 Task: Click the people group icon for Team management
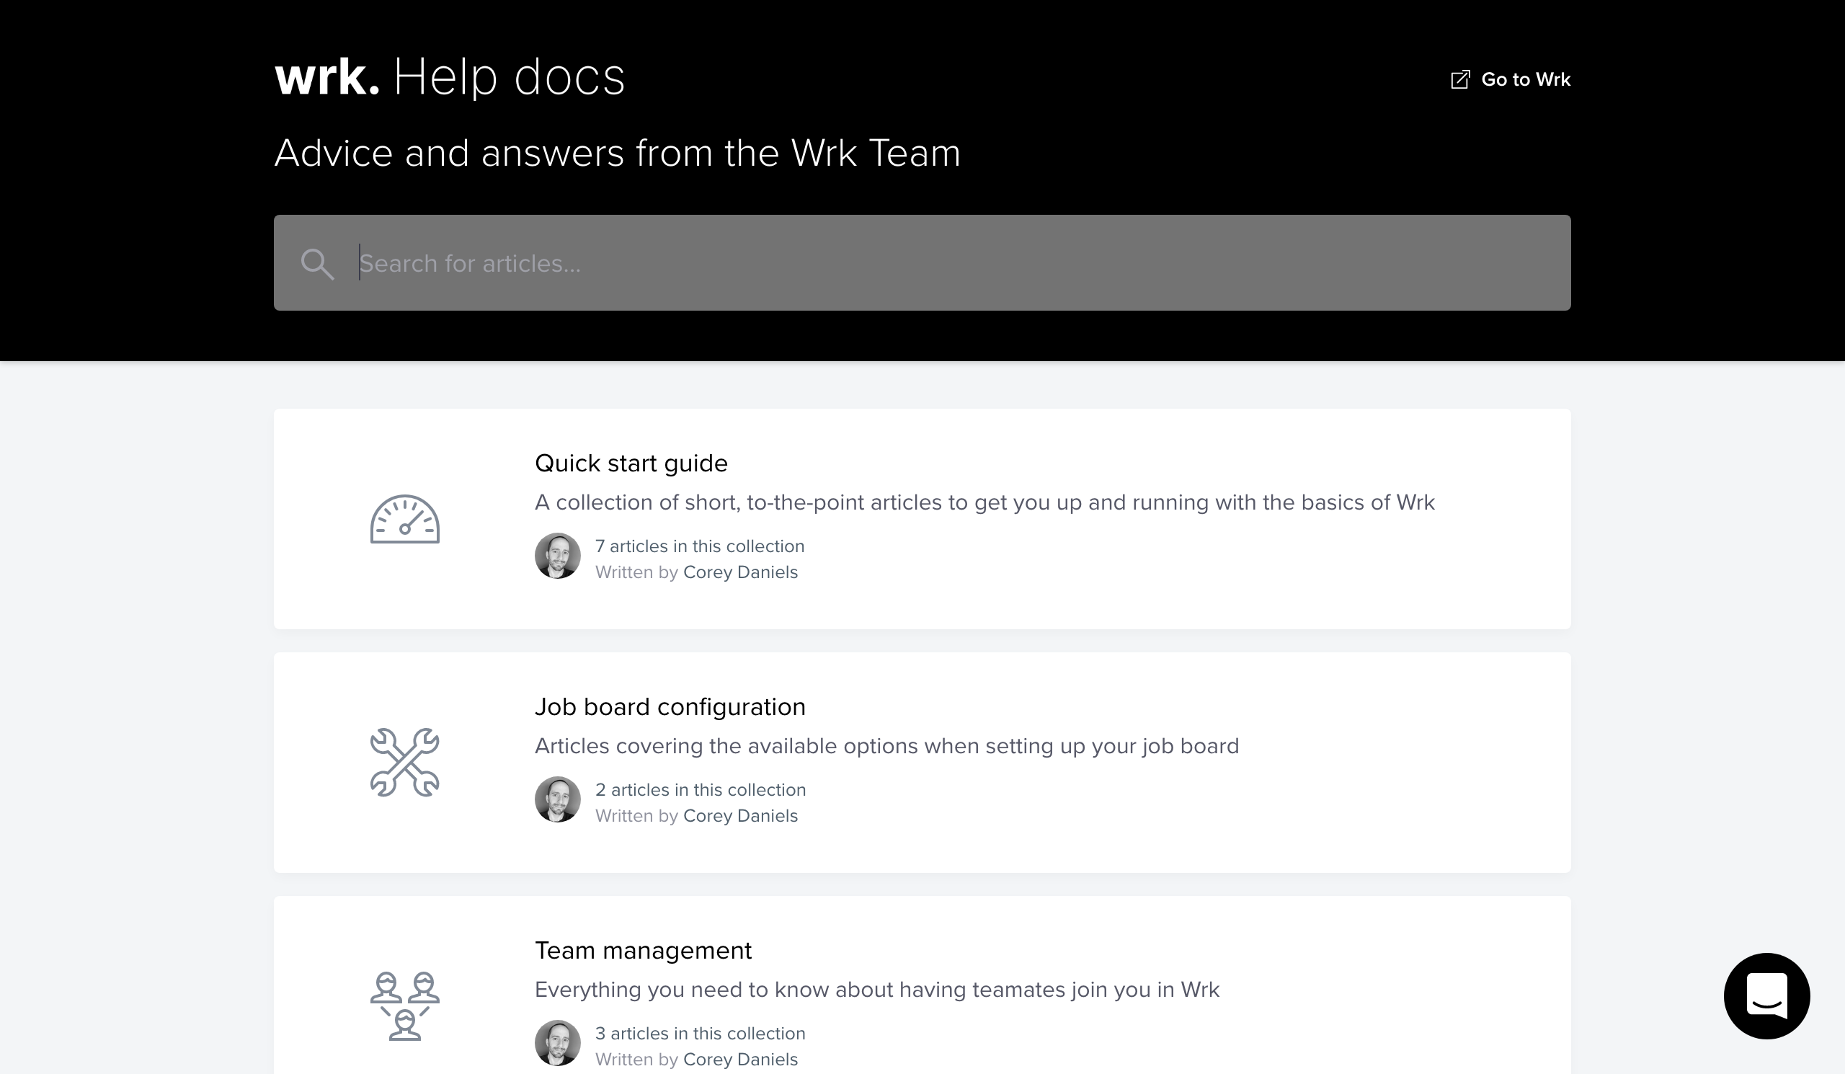[405, 1006]
